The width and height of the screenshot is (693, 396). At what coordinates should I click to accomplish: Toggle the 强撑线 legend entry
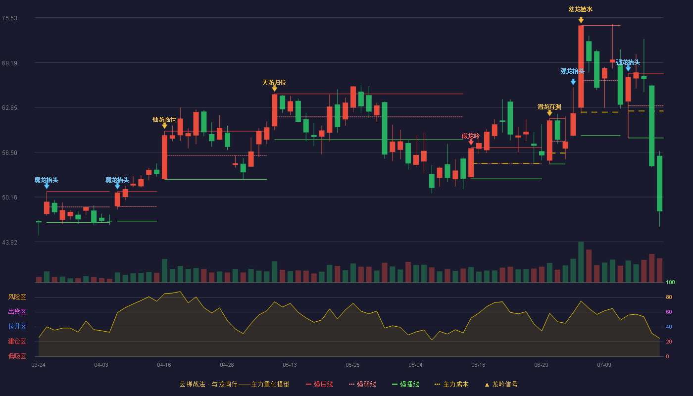[405, 384]
